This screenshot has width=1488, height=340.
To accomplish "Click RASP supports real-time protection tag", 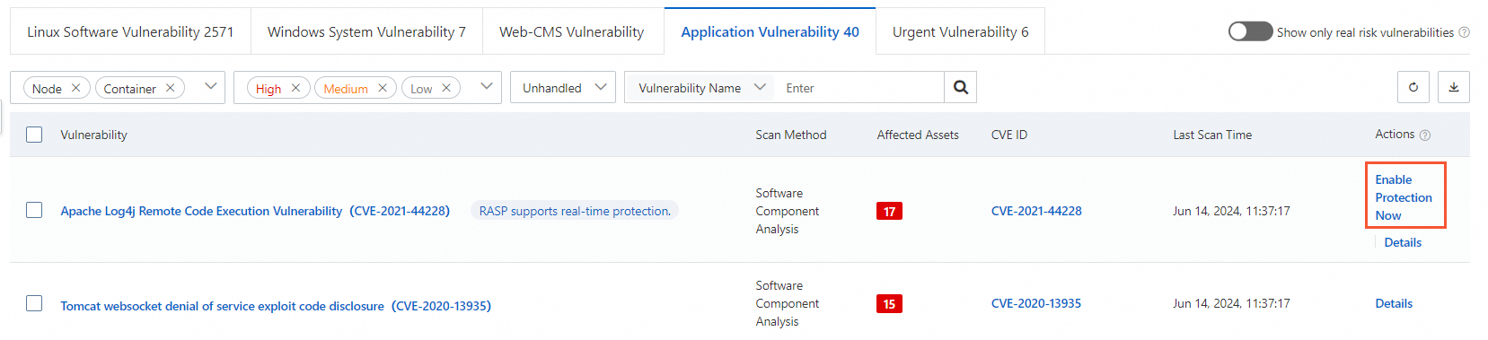I will click(575, 211).
